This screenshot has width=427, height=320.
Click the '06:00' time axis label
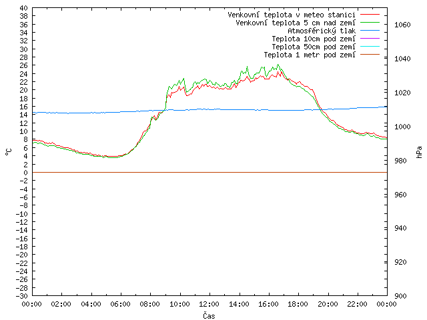click(120, 304)
